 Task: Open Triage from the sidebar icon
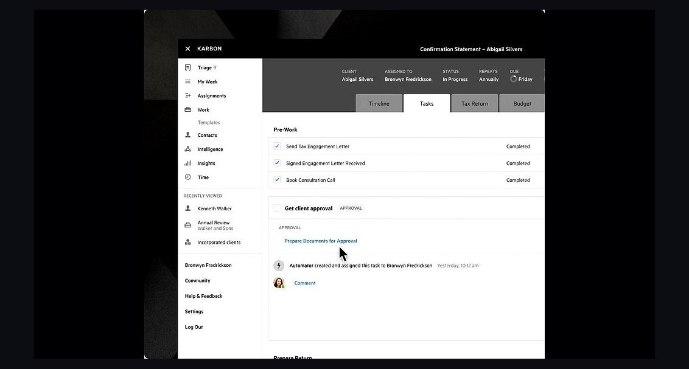coord(187,67)
